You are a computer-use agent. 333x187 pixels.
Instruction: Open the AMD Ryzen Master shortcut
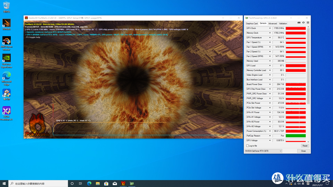pos(6,43)
